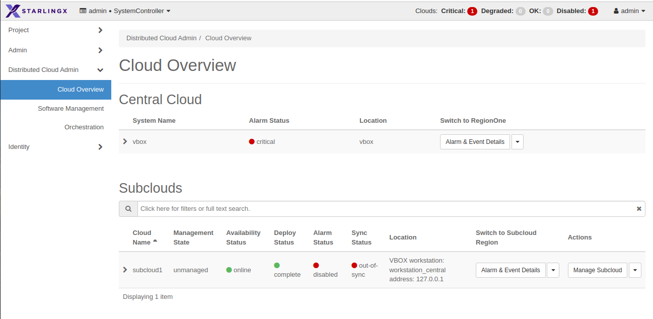Viewport: 653px width, 319px height.
Task: Expand the vbox central cloud row
Action: (x=125, y=141)
